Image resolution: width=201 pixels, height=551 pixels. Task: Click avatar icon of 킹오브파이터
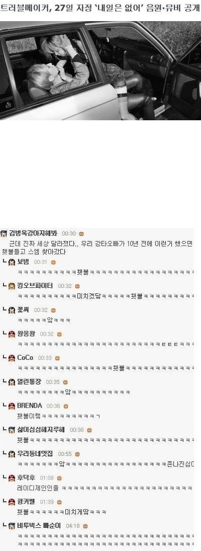(x=12, y=286)
